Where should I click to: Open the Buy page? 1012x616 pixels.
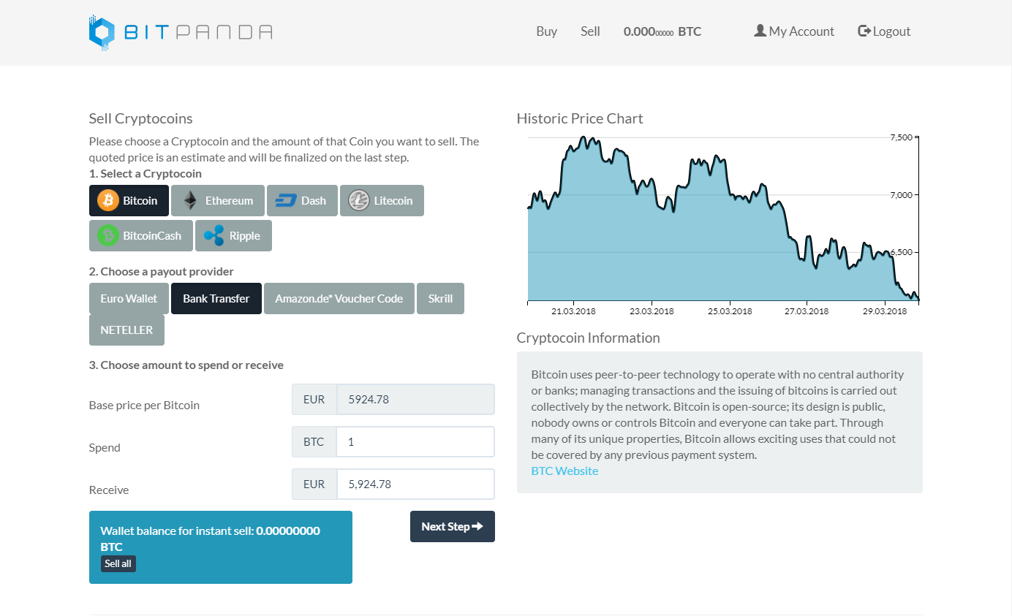(x=547, y=31)
